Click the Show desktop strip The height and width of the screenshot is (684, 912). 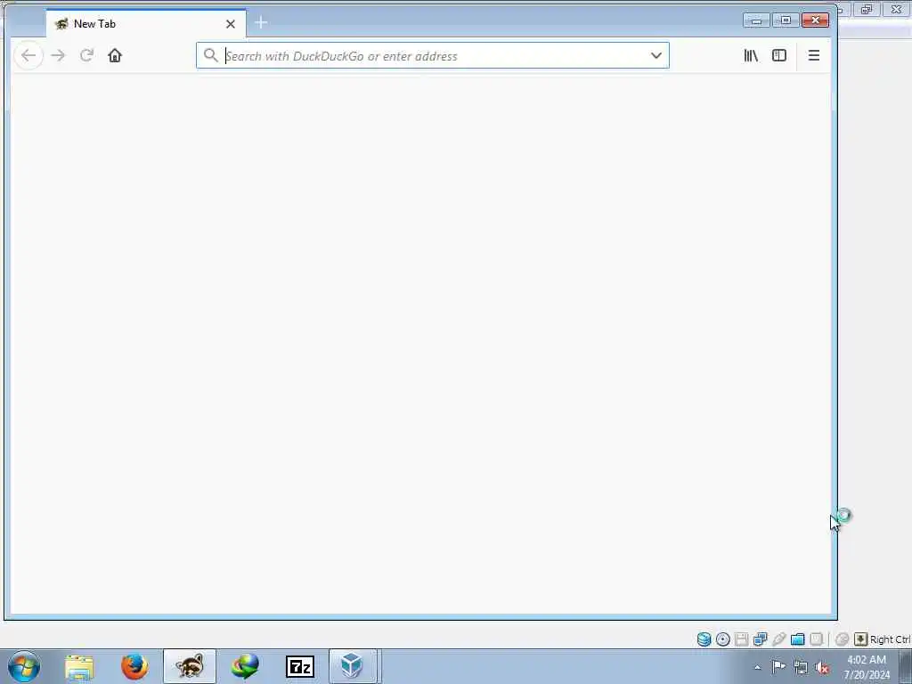pos(906,666)
